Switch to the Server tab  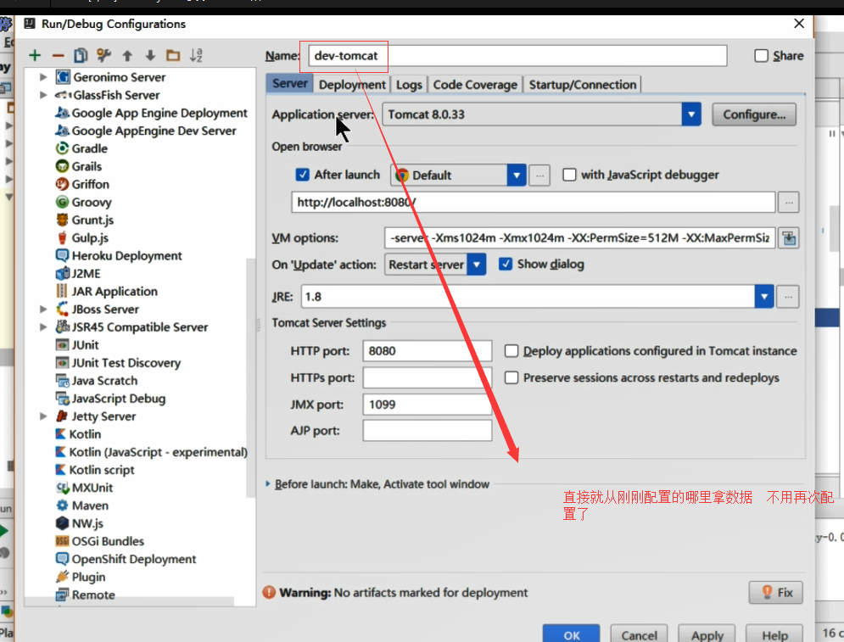[289, 83]
